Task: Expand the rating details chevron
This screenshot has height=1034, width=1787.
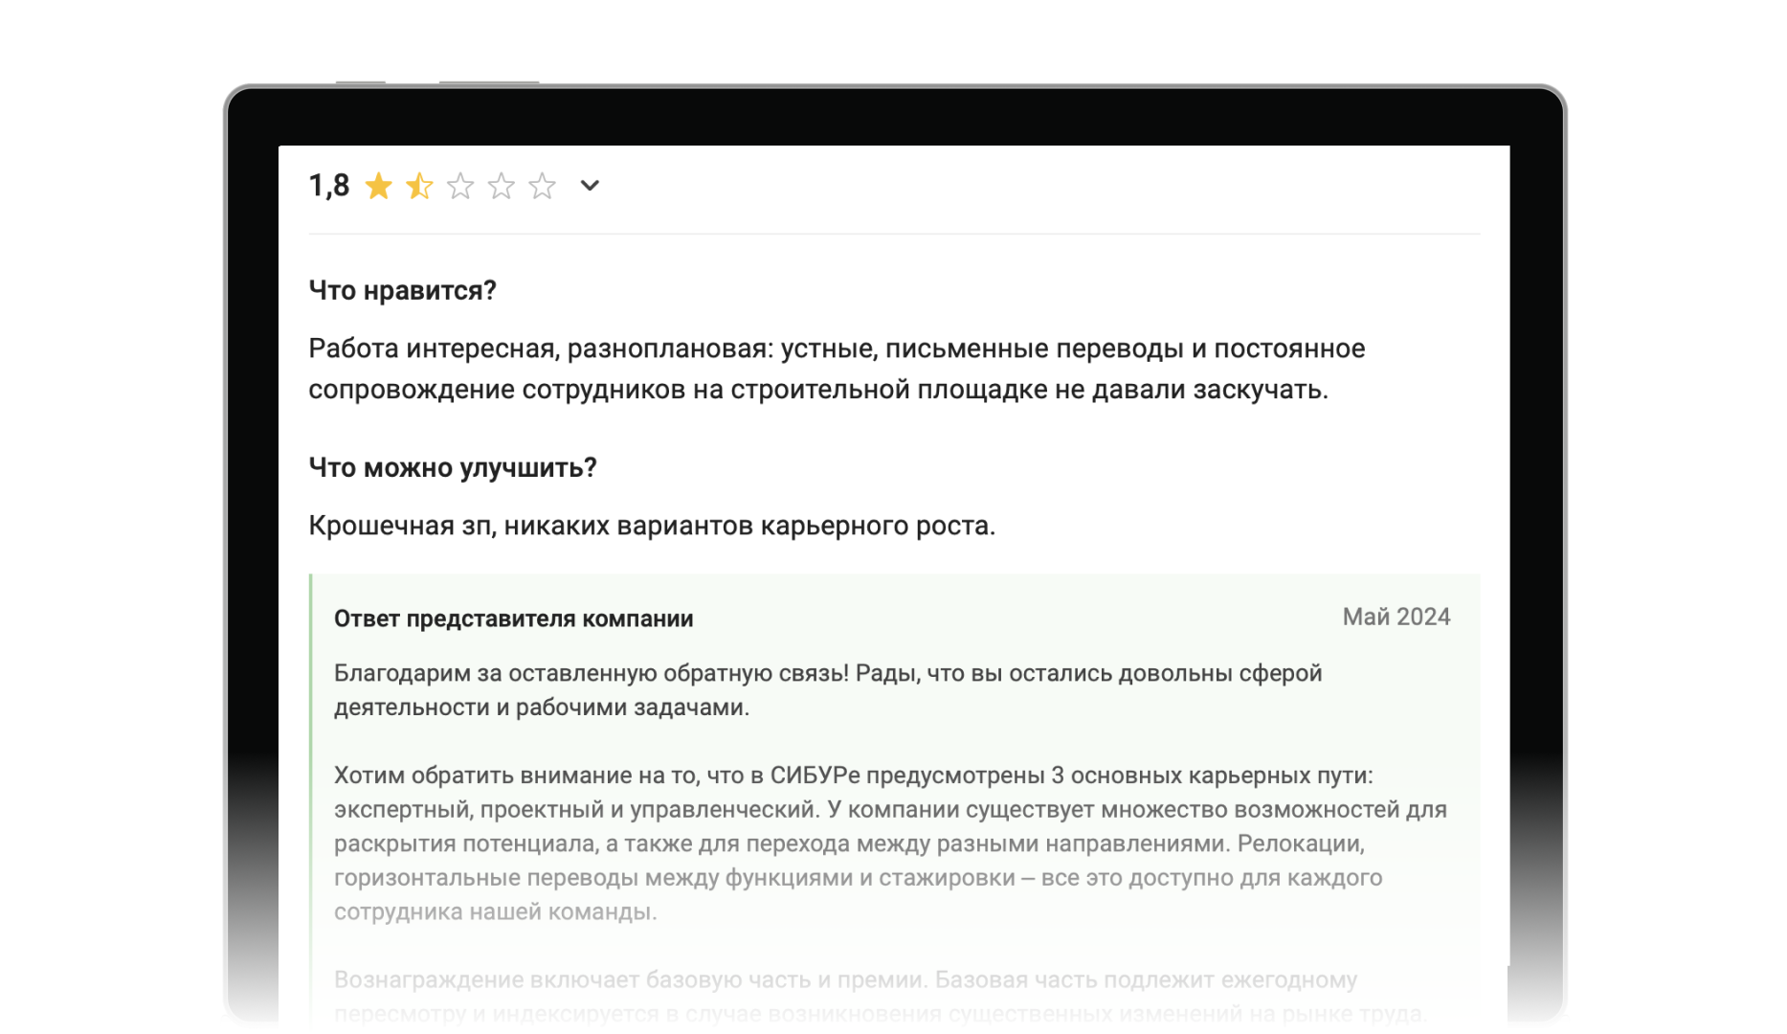Action: pyautogui.click(x=590, y=186)
